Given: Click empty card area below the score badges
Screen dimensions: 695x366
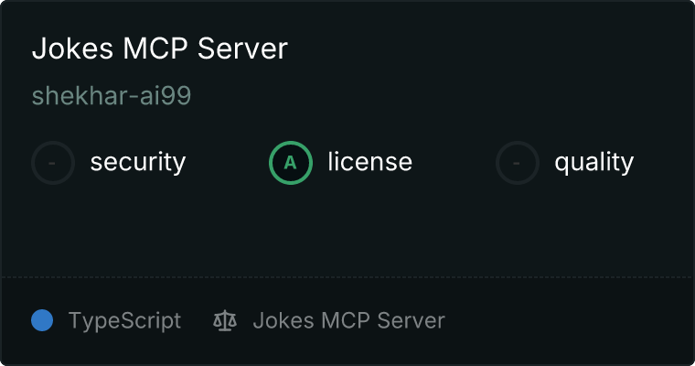Looking at the screenshot, I should [x=347, y=229].
